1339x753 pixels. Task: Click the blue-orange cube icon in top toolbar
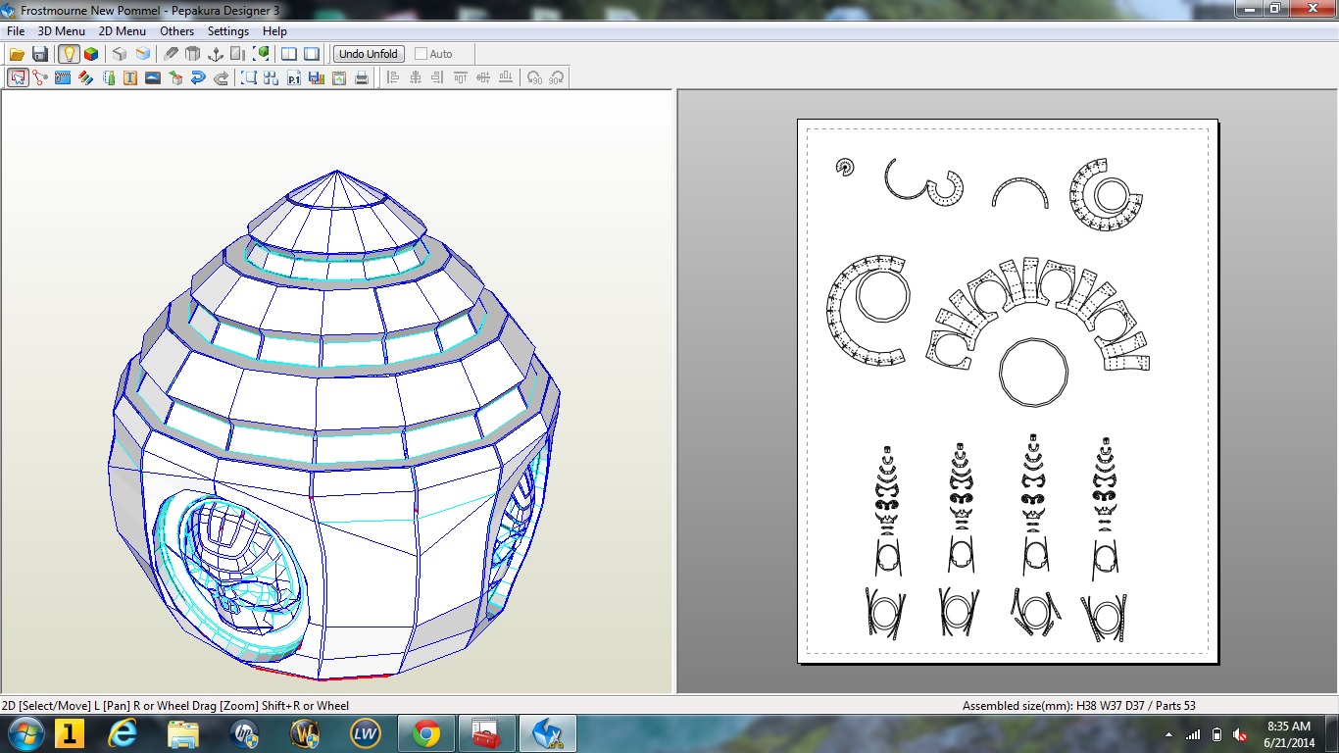[143, 54]
